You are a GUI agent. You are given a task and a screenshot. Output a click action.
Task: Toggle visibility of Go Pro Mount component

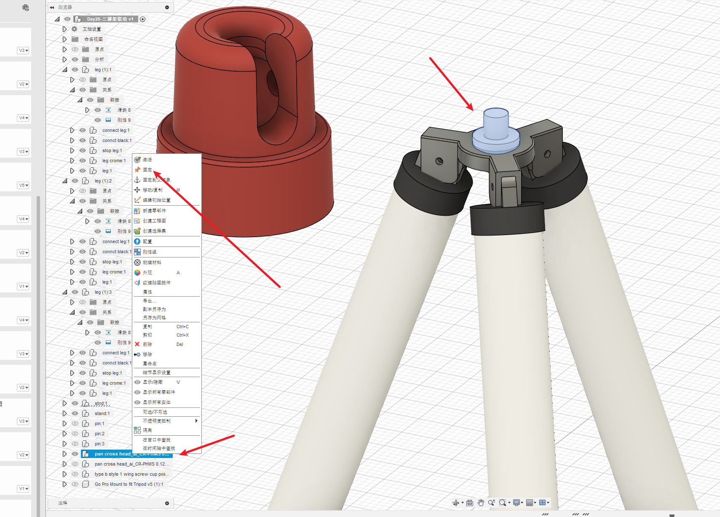75,484
